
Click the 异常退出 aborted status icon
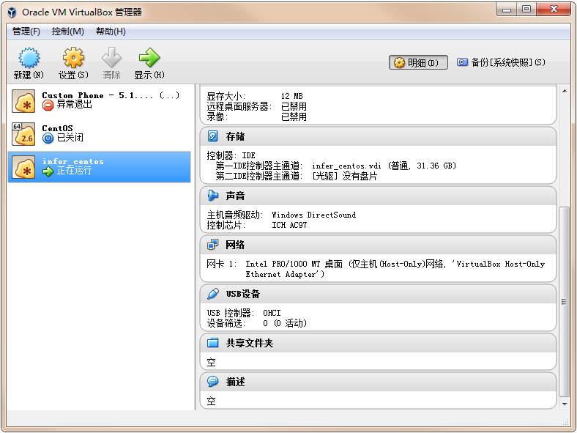pos(48,106)
